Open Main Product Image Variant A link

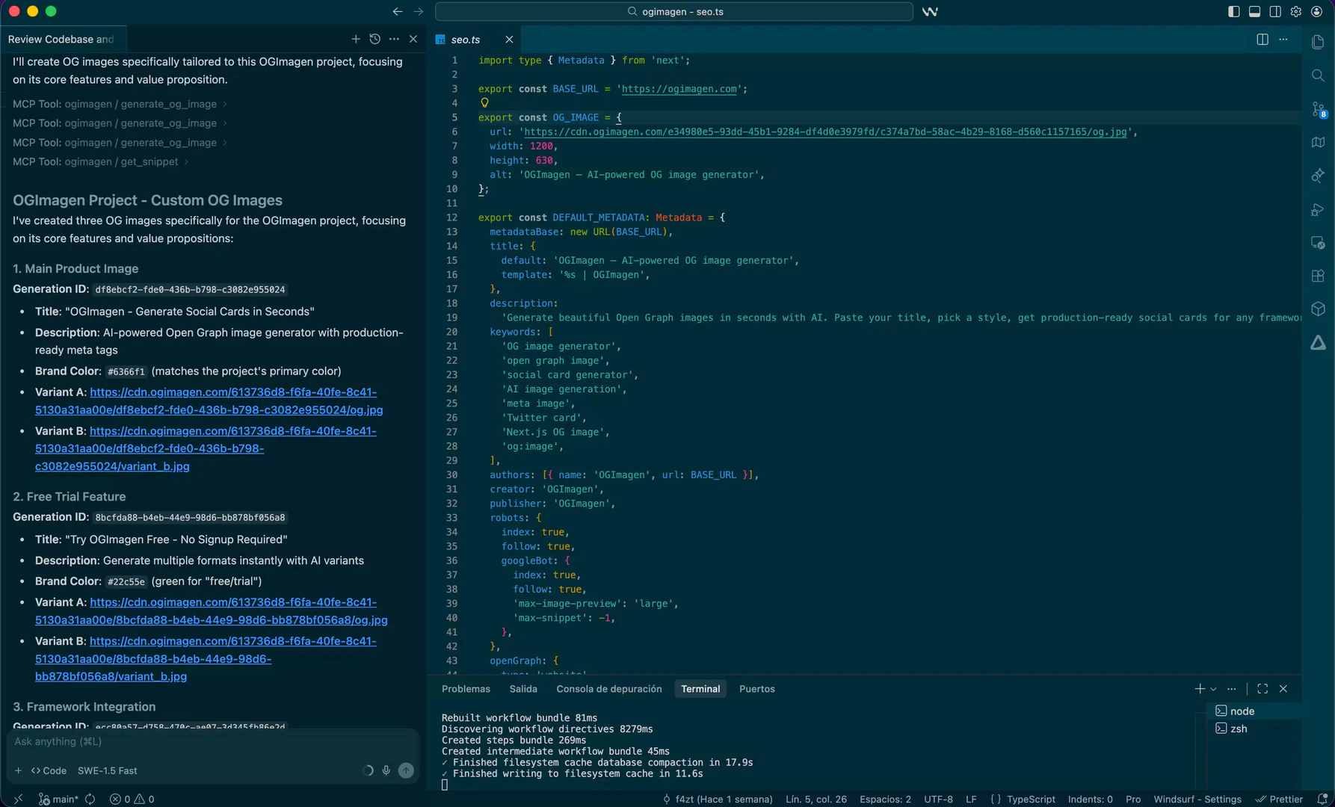pos(232,392)
